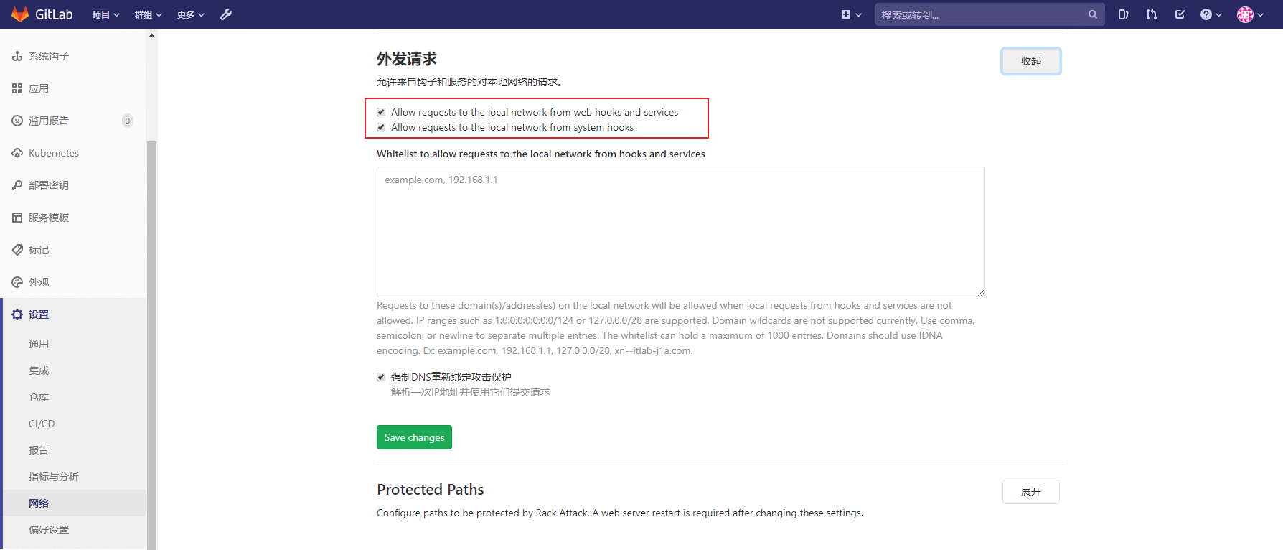This screenshot has height=550, width=1283.
Task: Open Kubernetes in the sidebar
Action: pos(54,153)
